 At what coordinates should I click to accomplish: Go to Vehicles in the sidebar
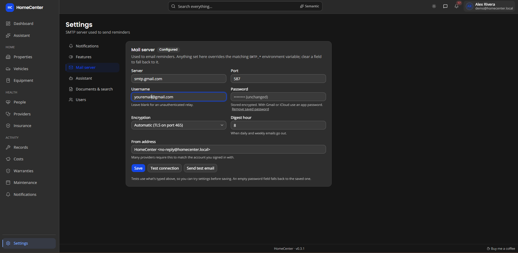point(29,69)
